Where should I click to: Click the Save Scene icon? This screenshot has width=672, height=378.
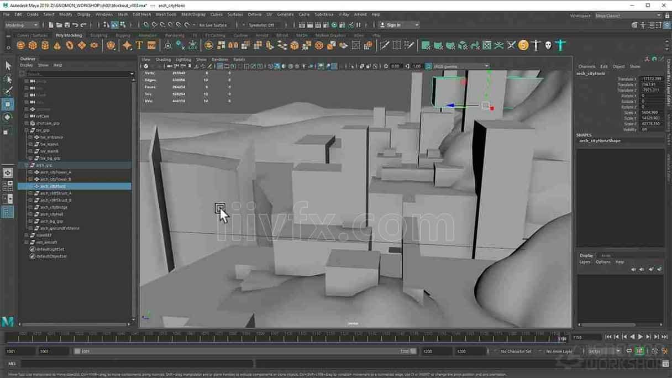[67, 25]
